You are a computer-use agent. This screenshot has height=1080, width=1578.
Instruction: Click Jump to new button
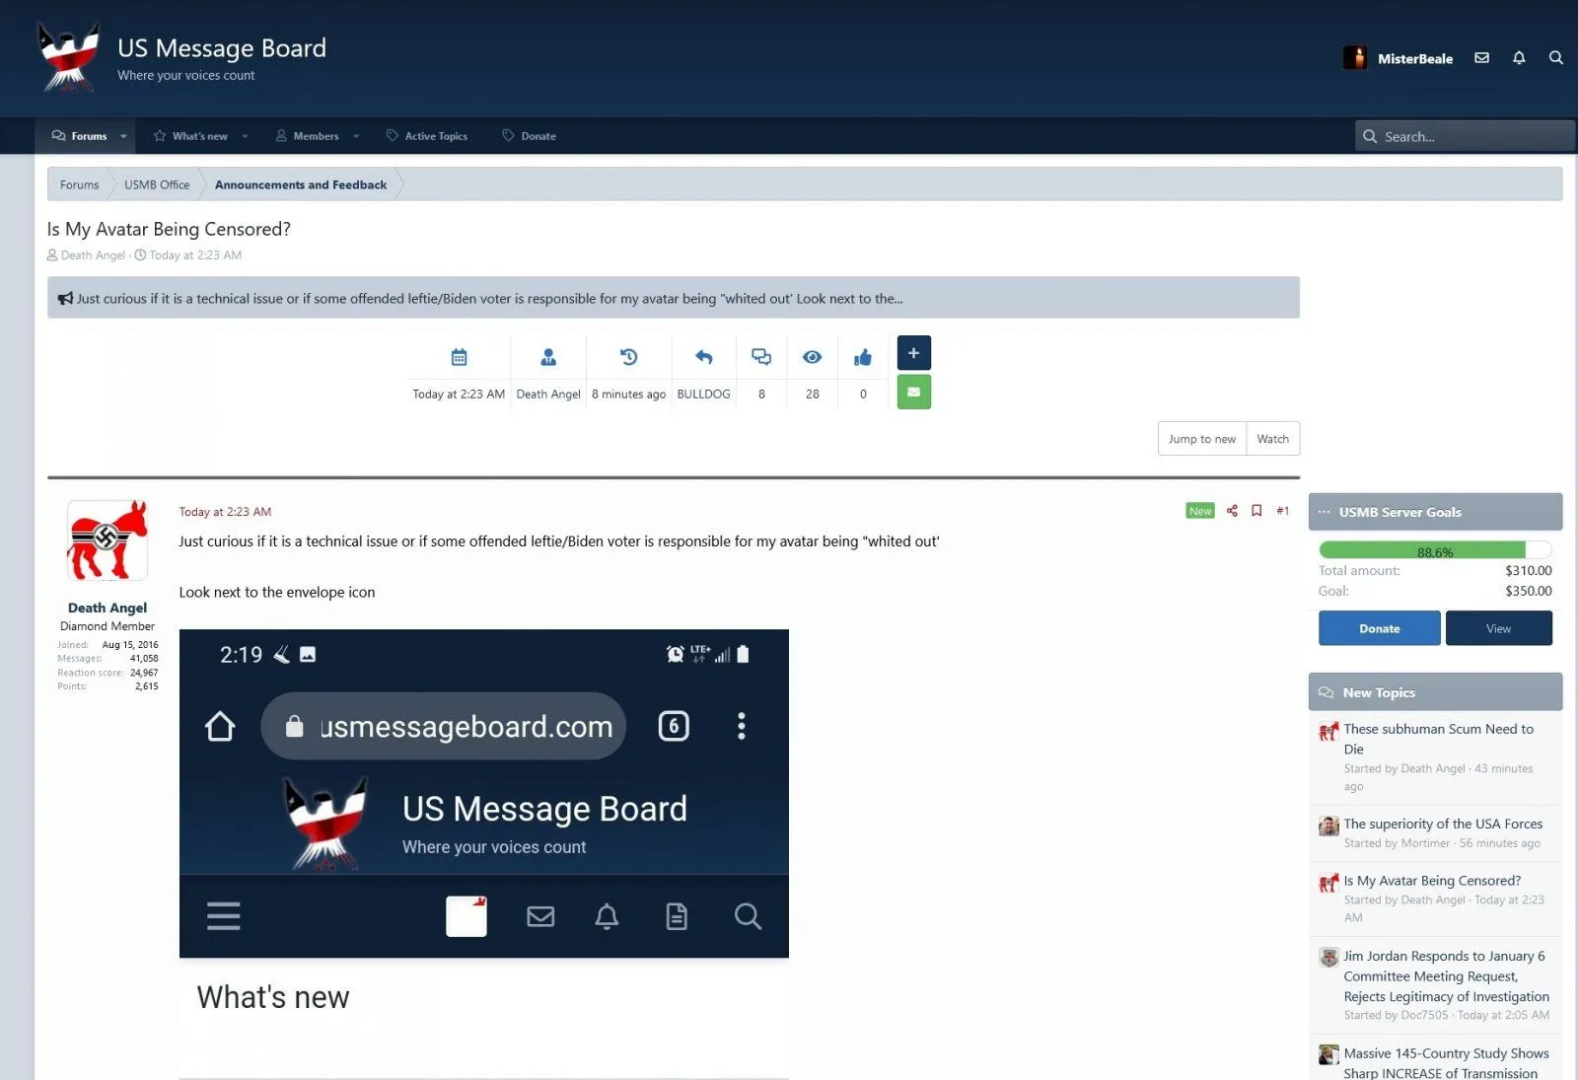(1201, 439)
